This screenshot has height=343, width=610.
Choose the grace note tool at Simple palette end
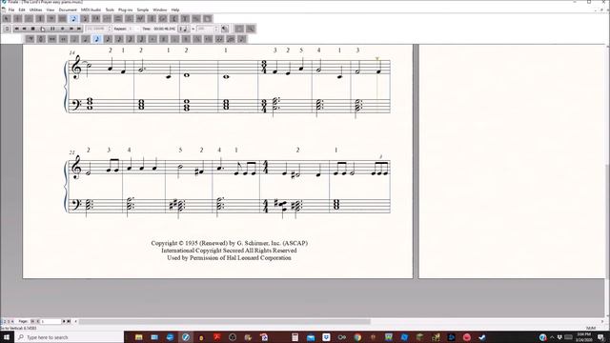(242, 39)
